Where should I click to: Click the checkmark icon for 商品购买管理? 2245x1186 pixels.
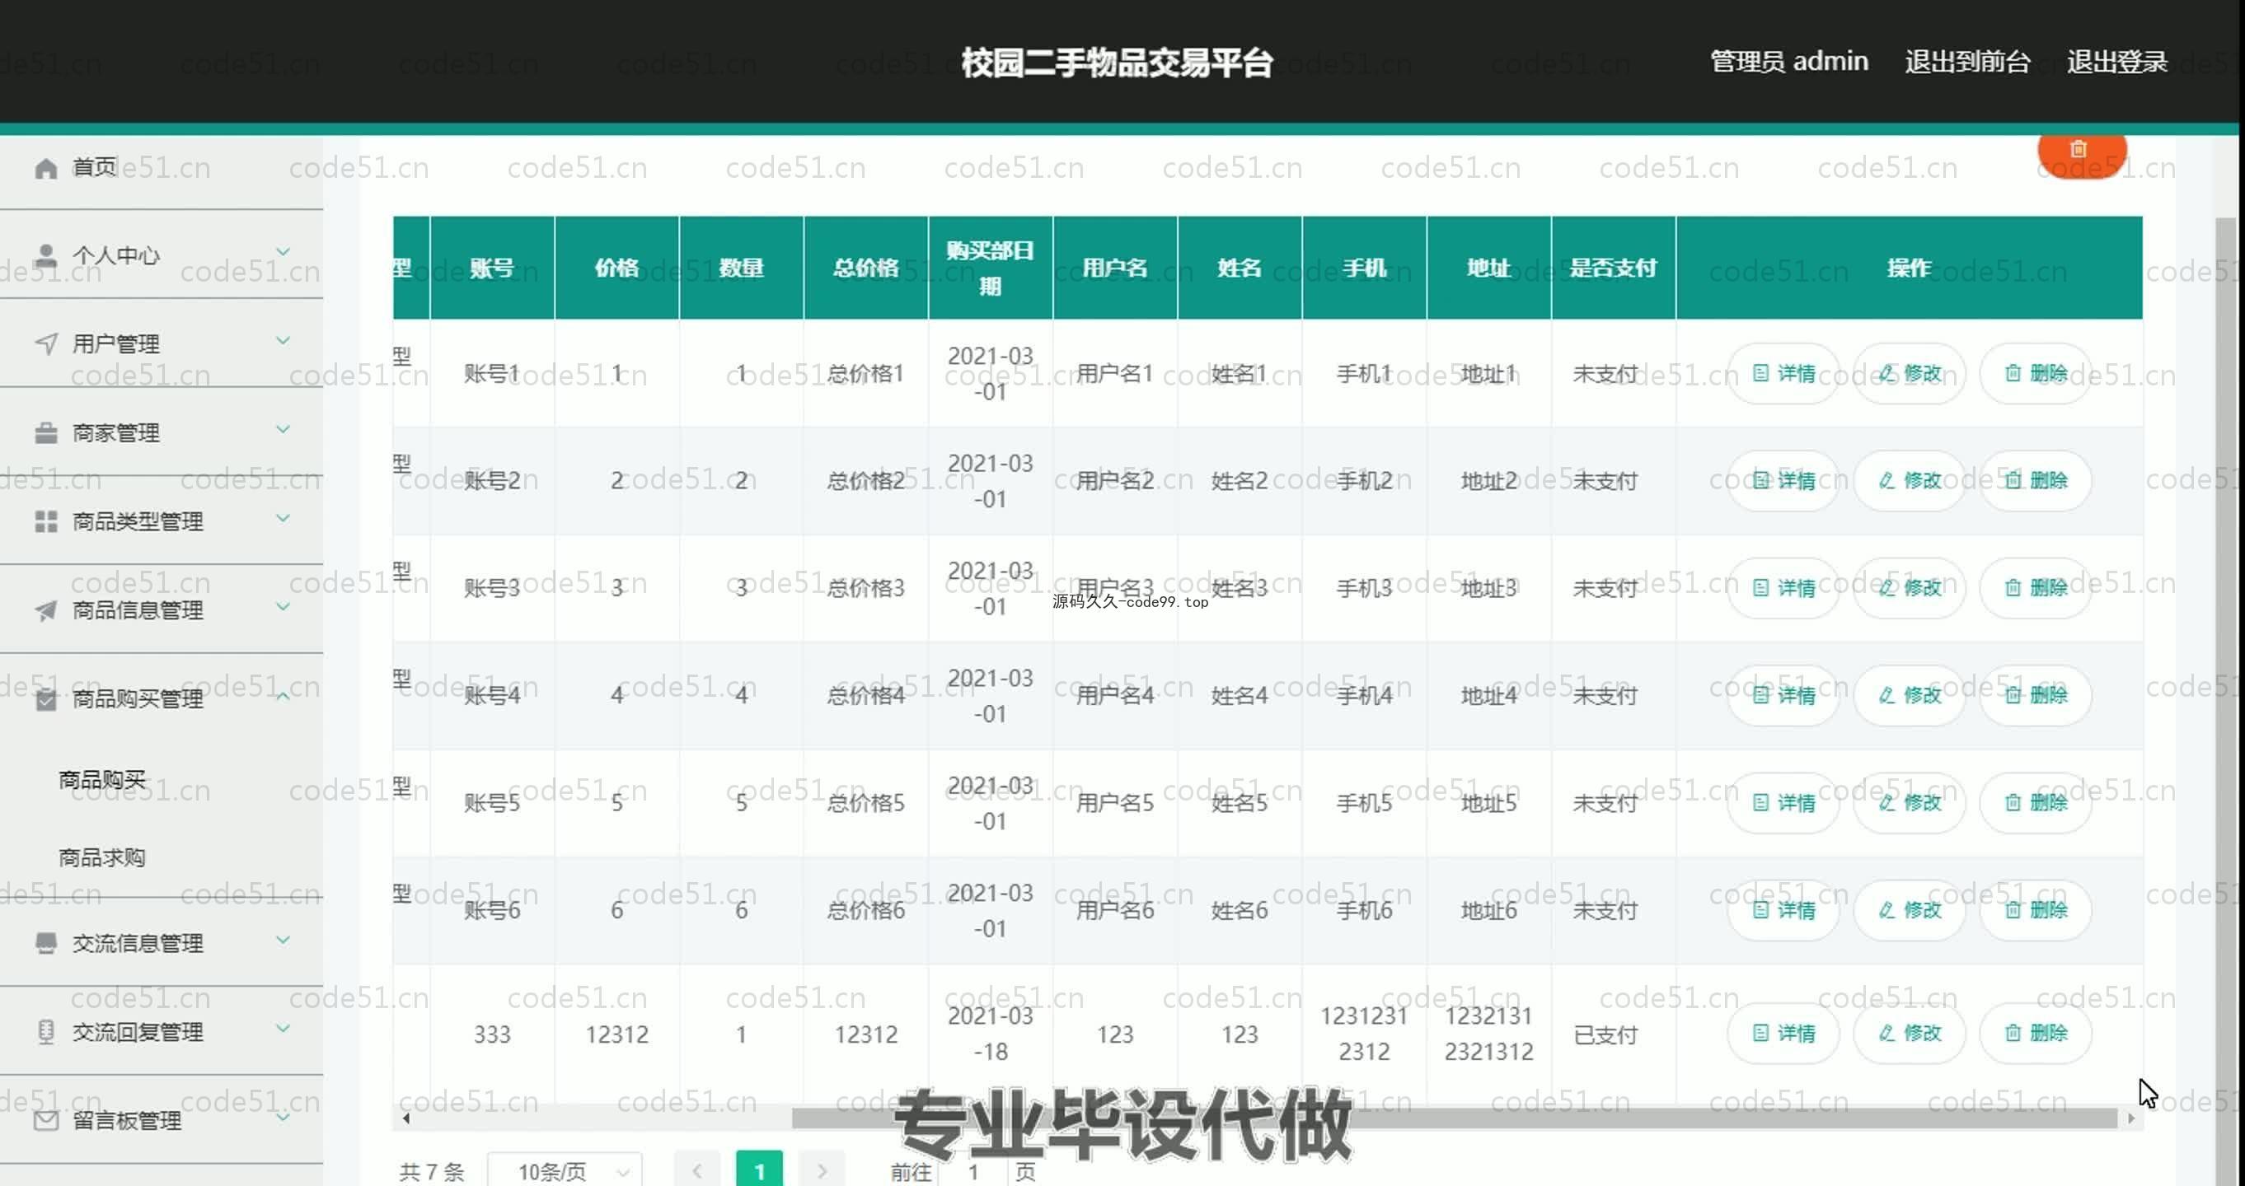[46, 698]
